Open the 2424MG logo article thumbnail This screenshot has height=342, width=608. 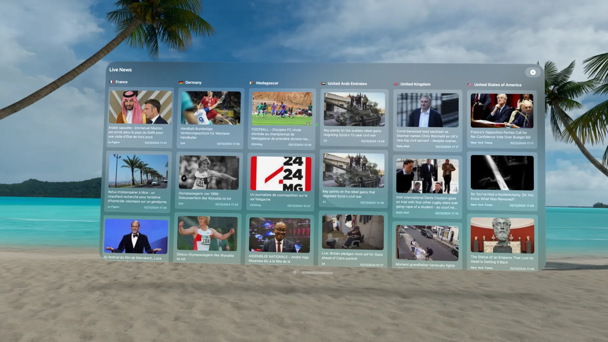[281, 173]
